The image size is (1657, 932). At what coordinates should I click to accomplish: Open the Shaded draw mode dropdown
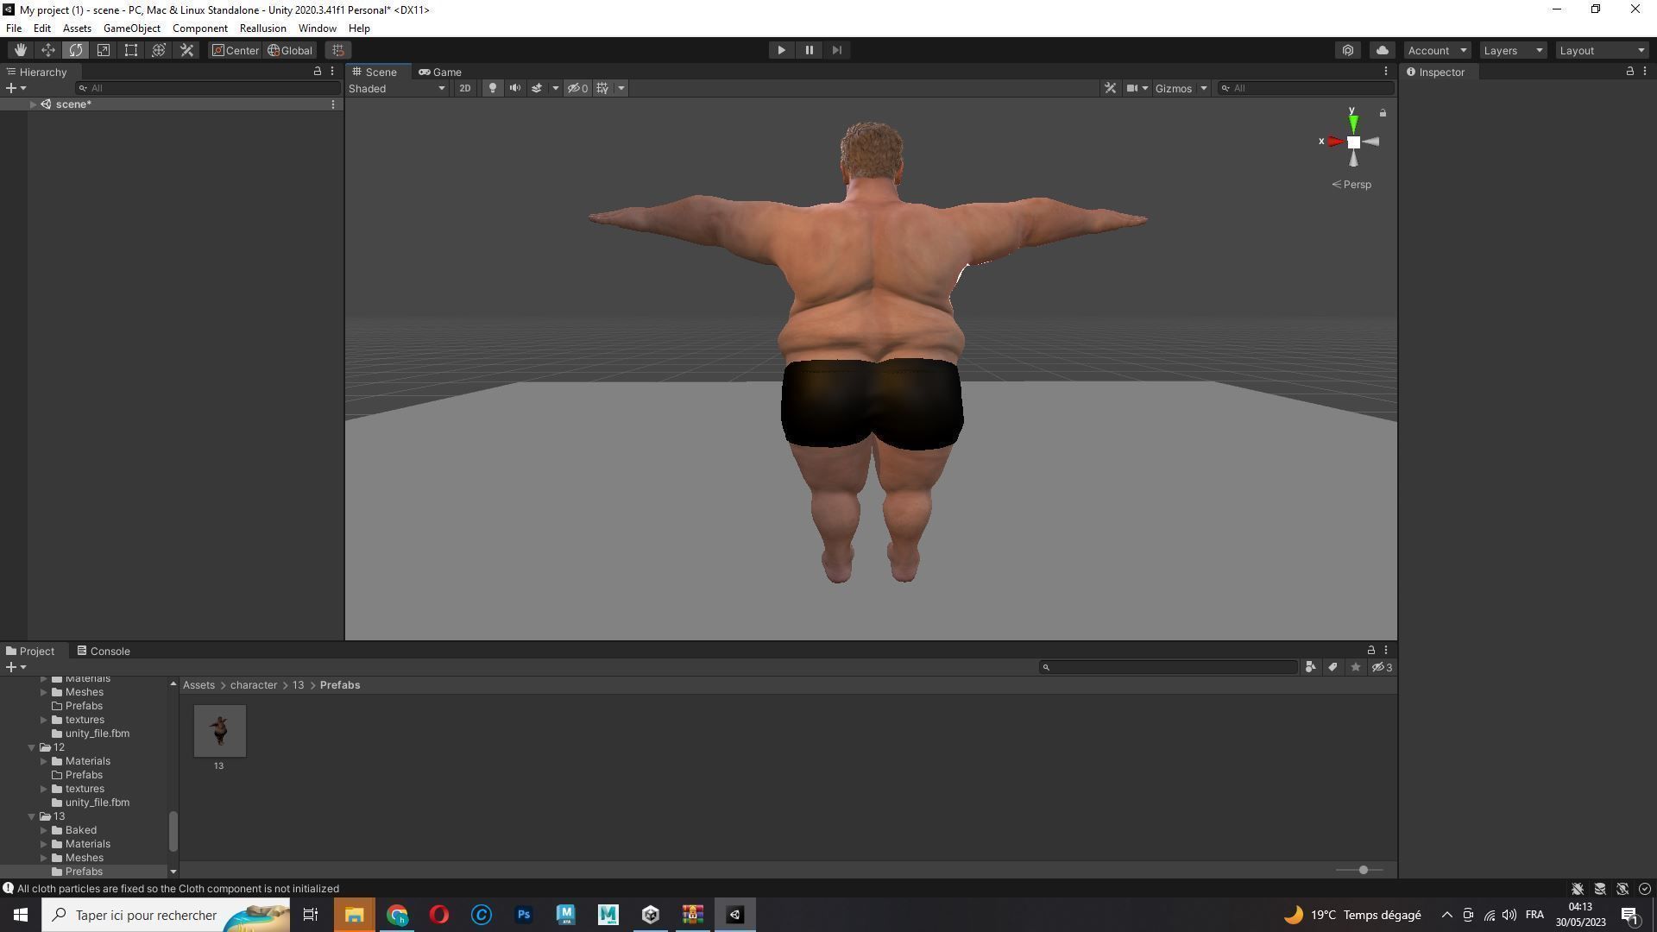pos(397,88)
